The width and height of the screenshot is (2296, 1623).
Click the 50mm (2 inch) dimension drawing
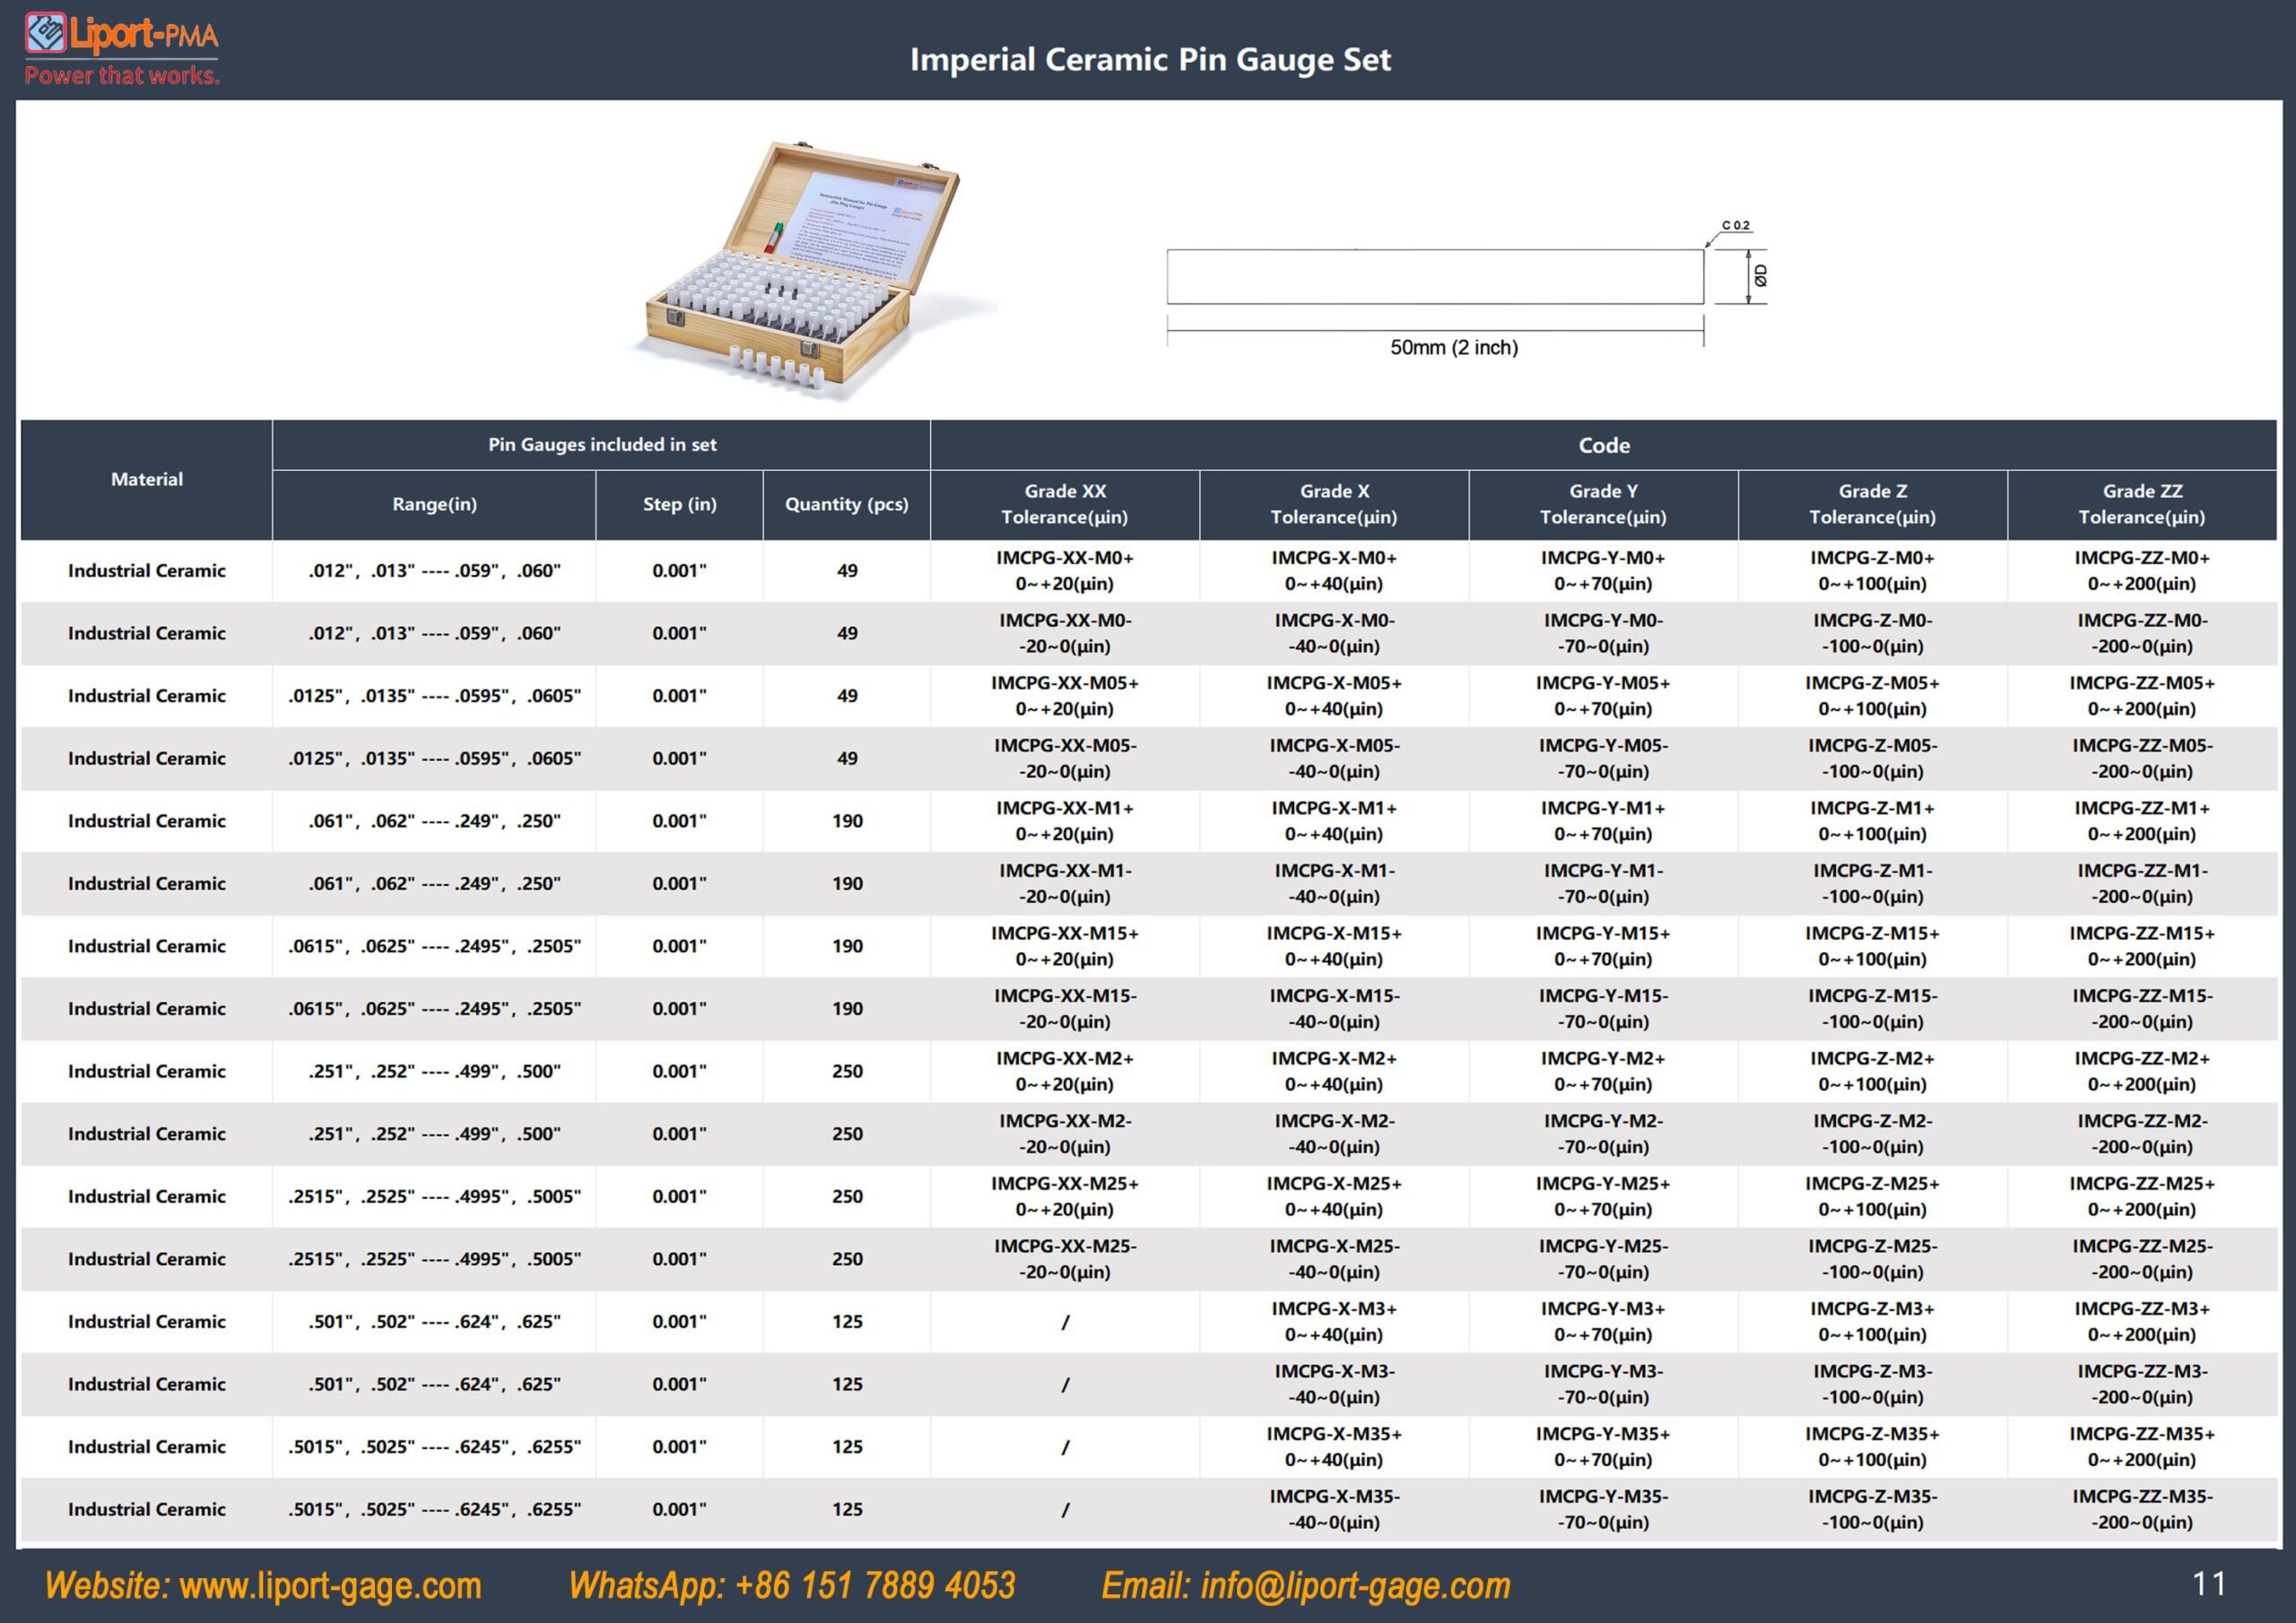[x=1466, y=290]
